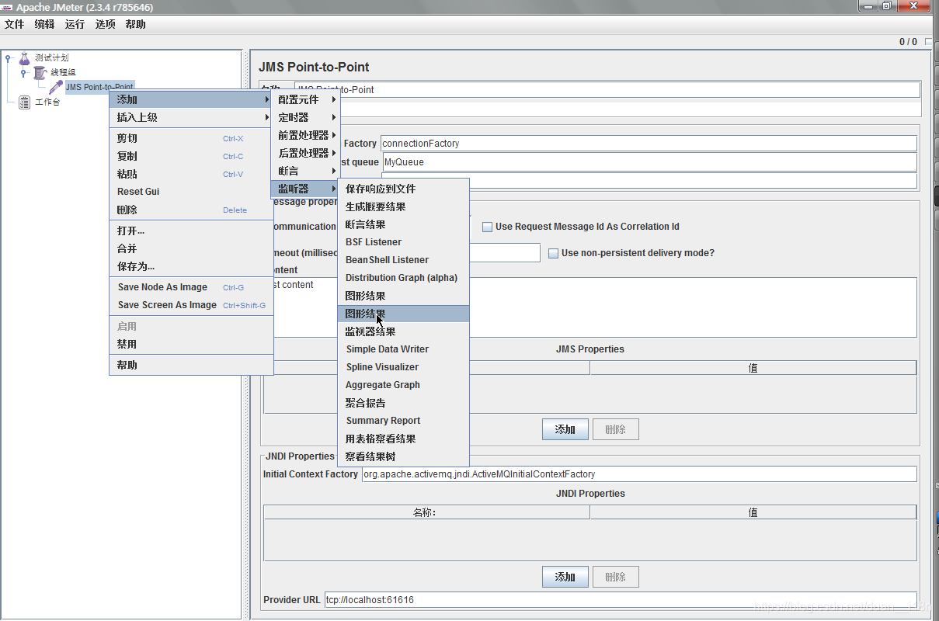
Task: Collapse the 线程组 tree node handle
Action: [23, 73]
